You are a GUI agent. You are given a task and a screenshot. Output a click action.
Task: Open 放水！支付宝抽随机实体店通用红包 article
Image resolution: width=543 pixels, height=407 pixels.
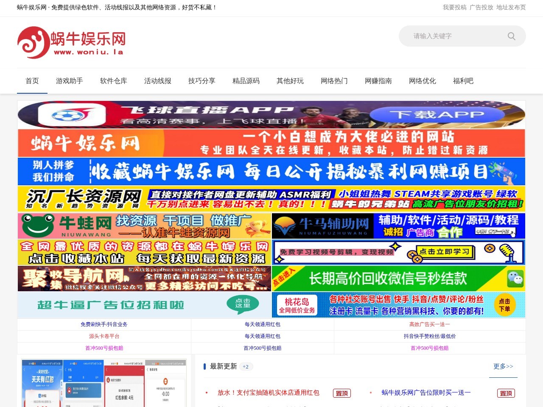[268, 393]
